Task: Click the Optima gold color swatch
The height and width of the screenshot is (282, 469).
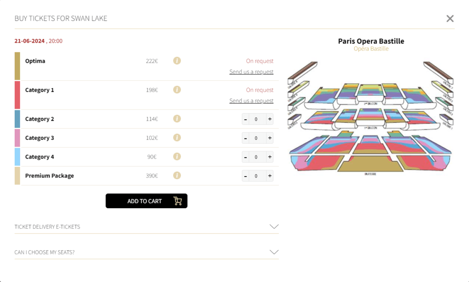Action: coord(17,66)
